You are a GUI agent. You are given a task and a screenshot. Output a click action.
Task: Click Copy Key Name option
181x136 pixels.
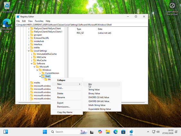coord(67,112)
